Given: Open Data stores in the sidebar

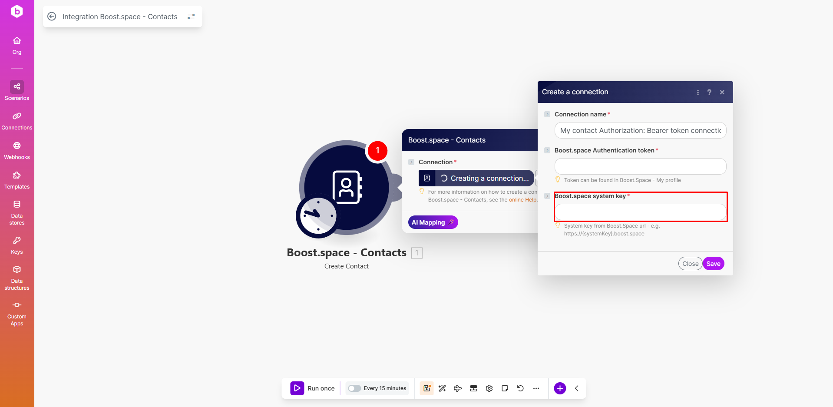Looking at the screenshot, I should pos(17,212).
